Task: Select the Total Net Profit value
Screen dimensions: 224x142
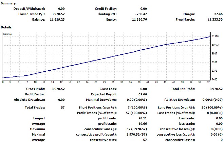Action: click(x=216, y=89)
